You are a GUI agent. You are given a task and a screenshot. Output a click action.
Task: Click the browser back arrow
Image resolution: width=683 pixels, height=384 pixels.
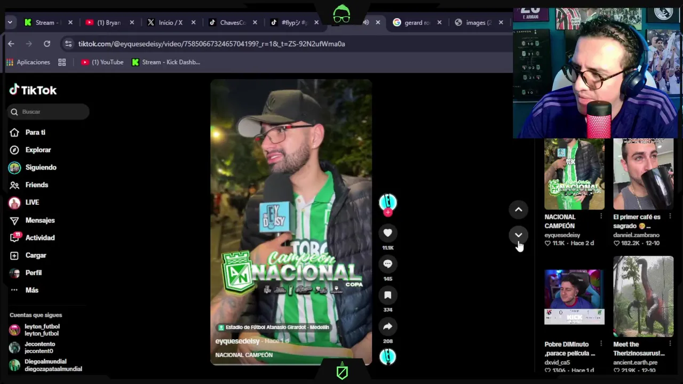pyautogui.click(x=11, y=44)
